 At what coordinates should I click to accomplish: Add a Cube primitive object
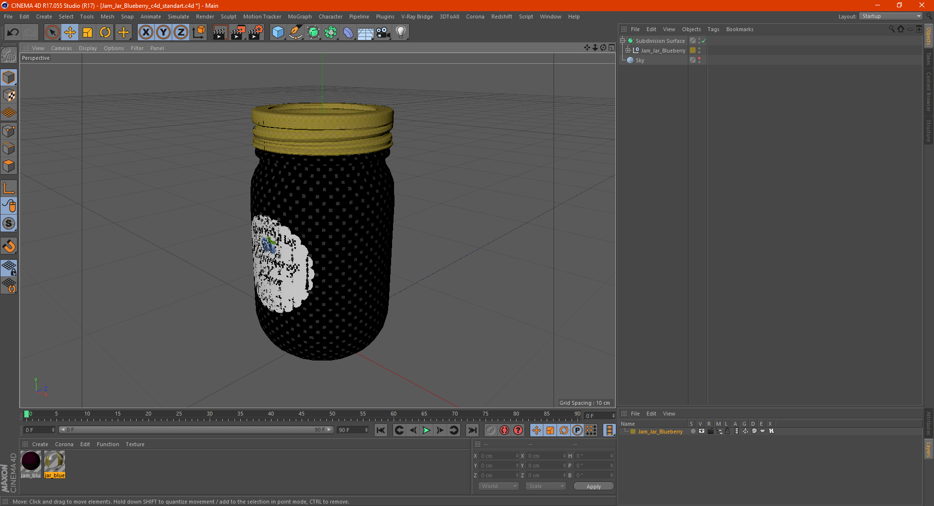click(x=278, y=33)
